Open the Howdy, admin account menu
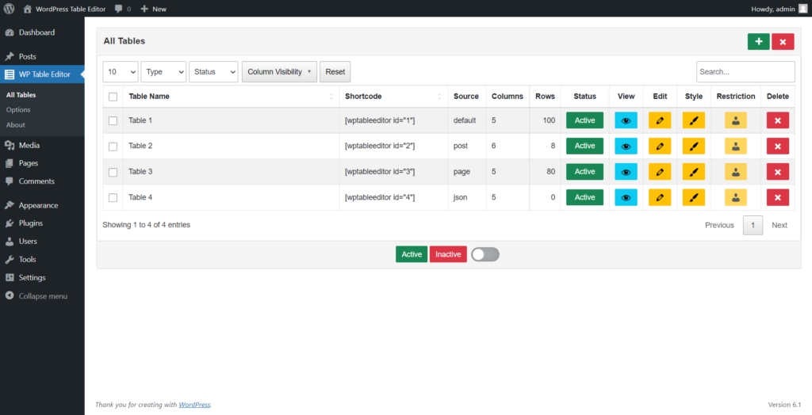The width and height of the screenshot is (812, 415). 779,9
